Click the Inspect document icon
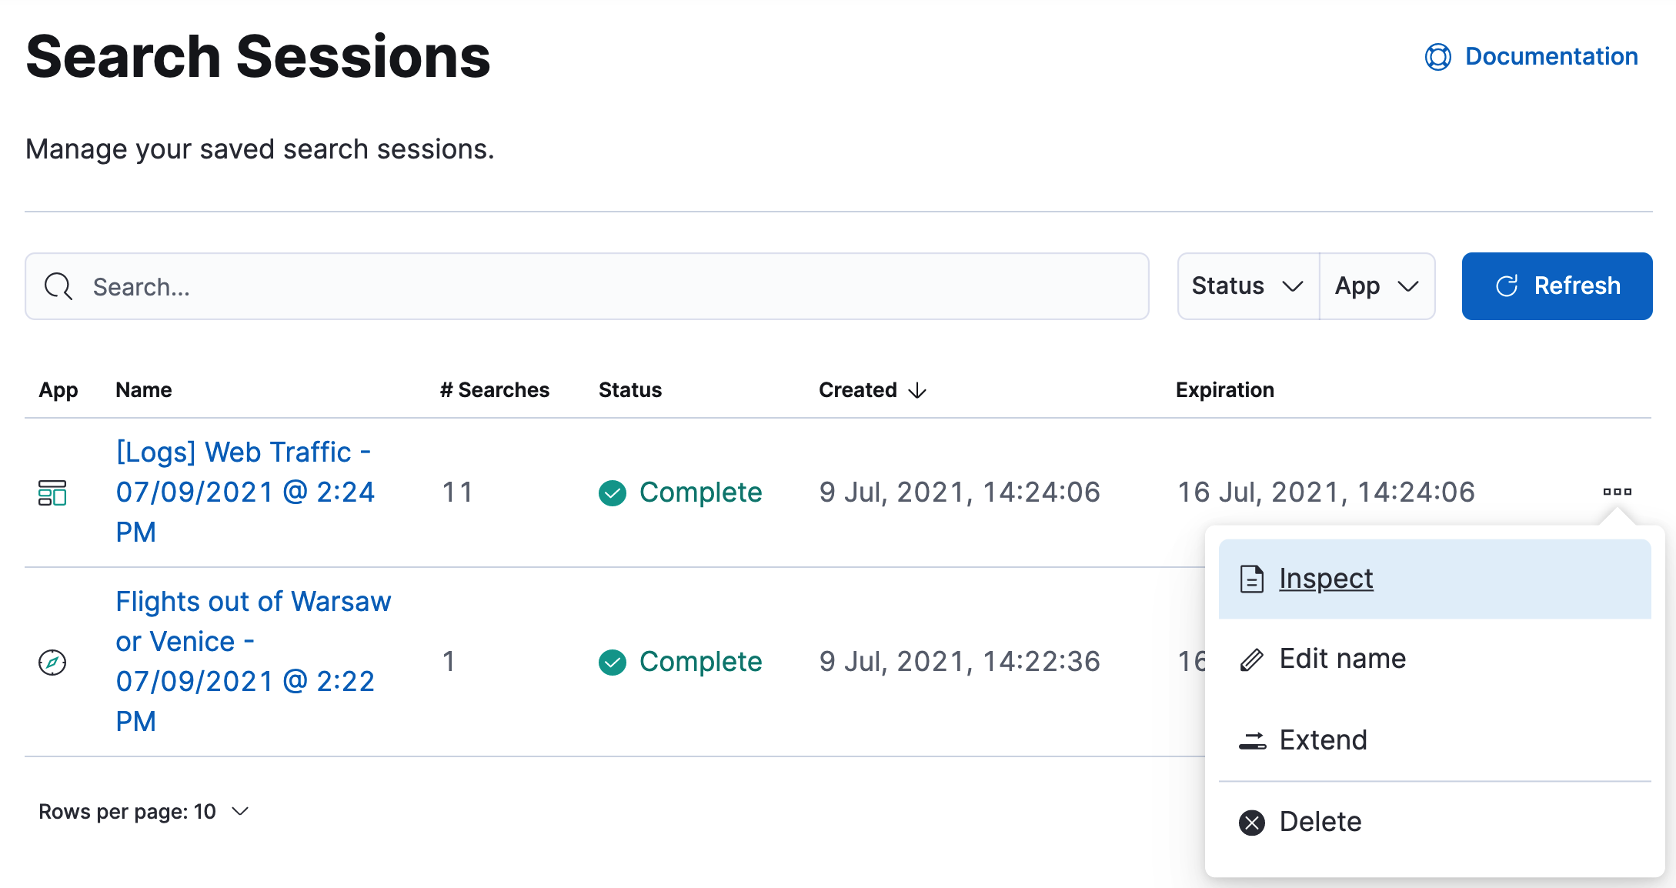The width and height of the screenshot is (1676, 888). click(x=1252, y=578)
